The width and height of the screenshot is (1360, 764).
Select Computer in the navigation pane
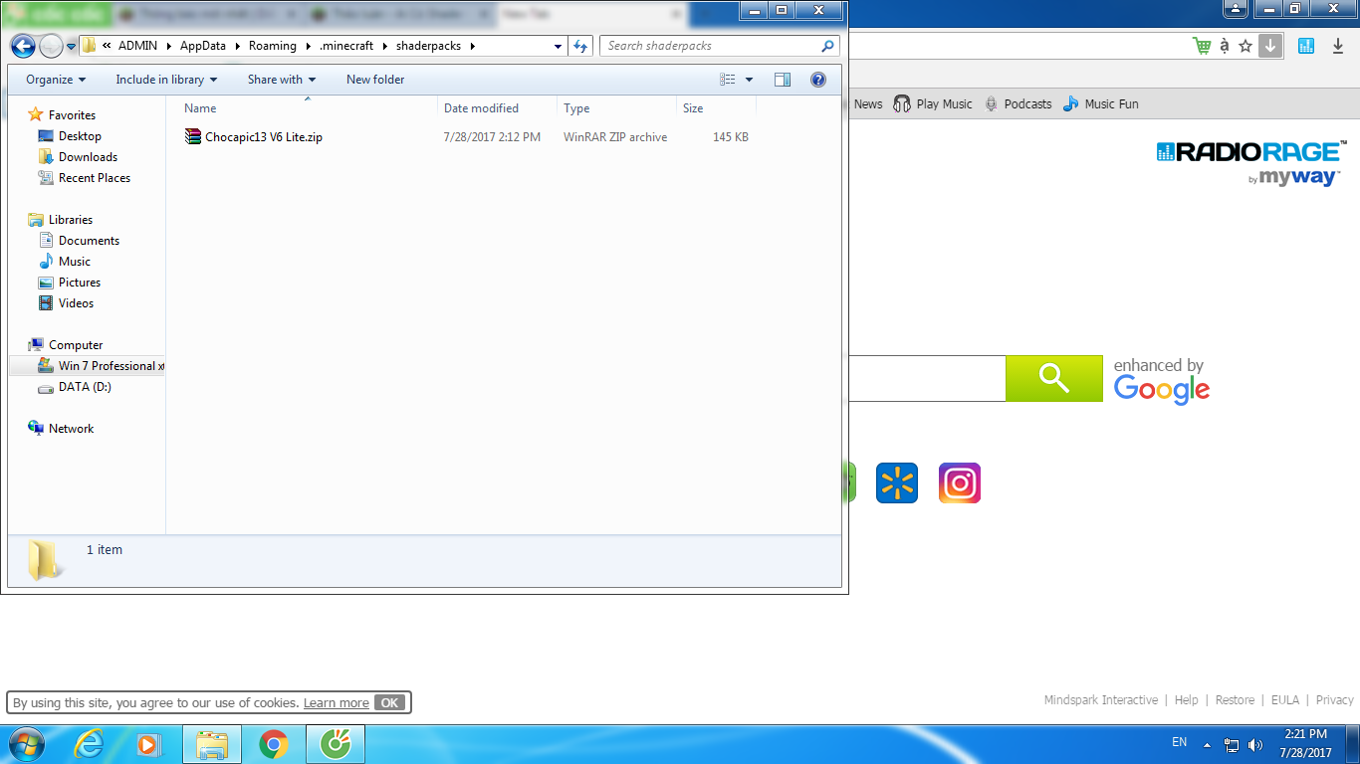[x=76, y=345]
